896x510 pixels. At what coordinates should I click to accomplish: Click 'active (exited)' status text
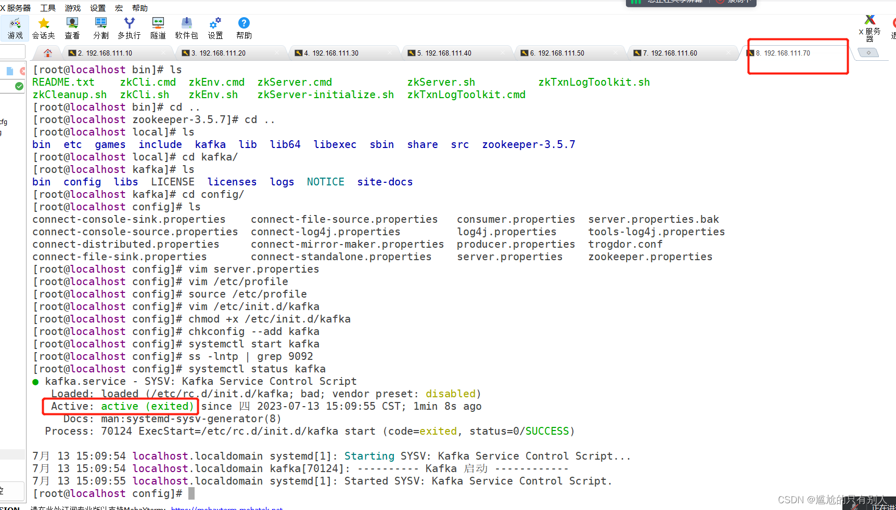[x=147, y=406]
